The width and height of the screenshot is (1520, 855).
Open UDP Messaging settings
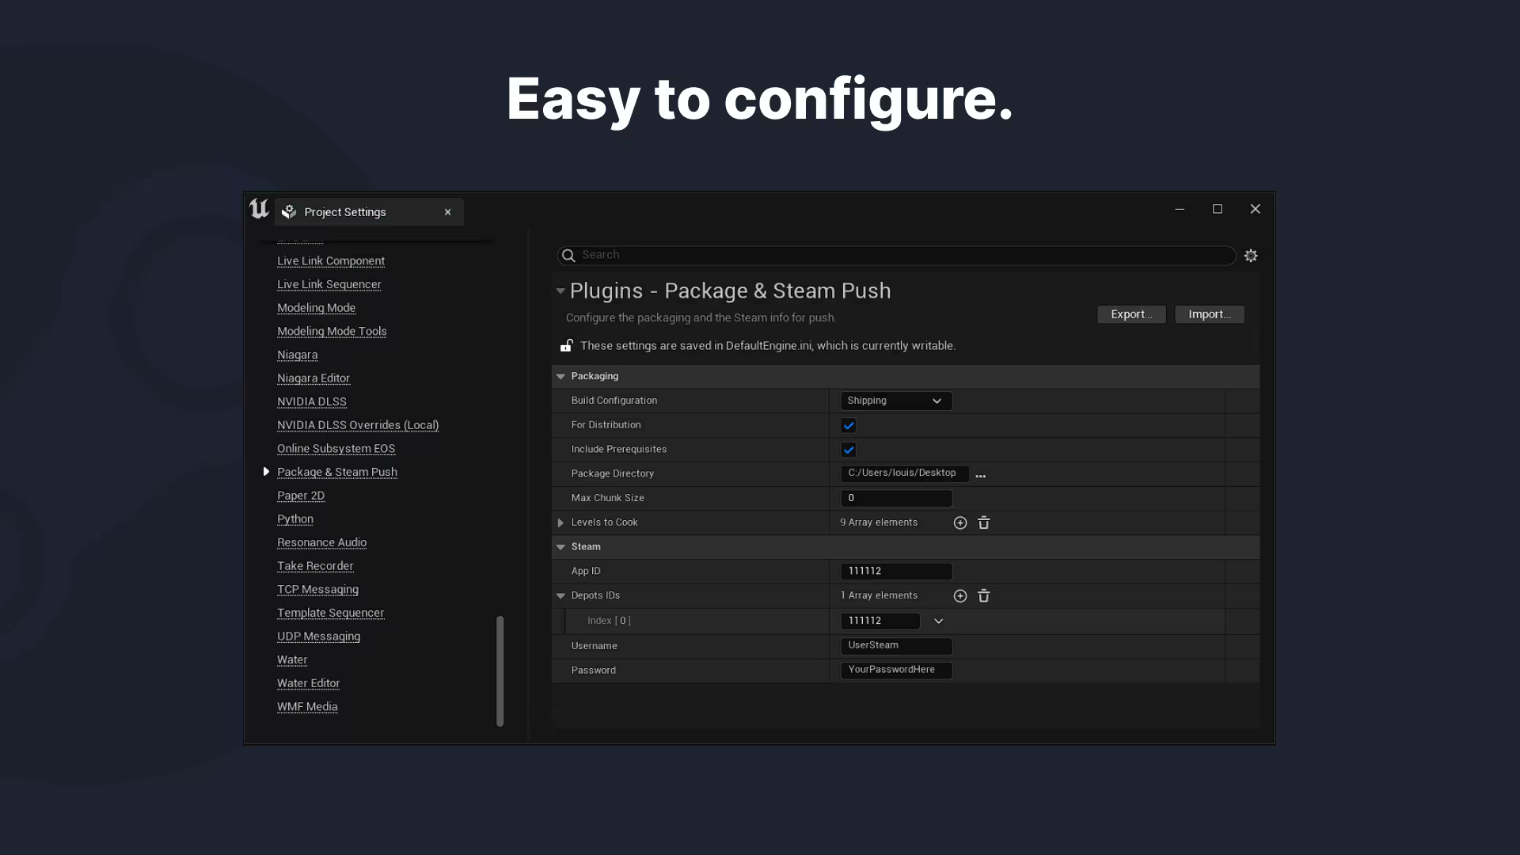[318, 636]
